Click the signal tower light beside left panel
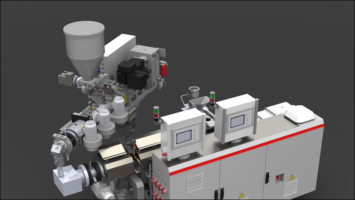355x200 pixels. (156, 113)
